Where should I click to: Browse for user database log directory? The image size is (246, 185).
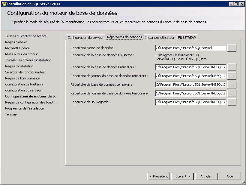click(232, 76)
